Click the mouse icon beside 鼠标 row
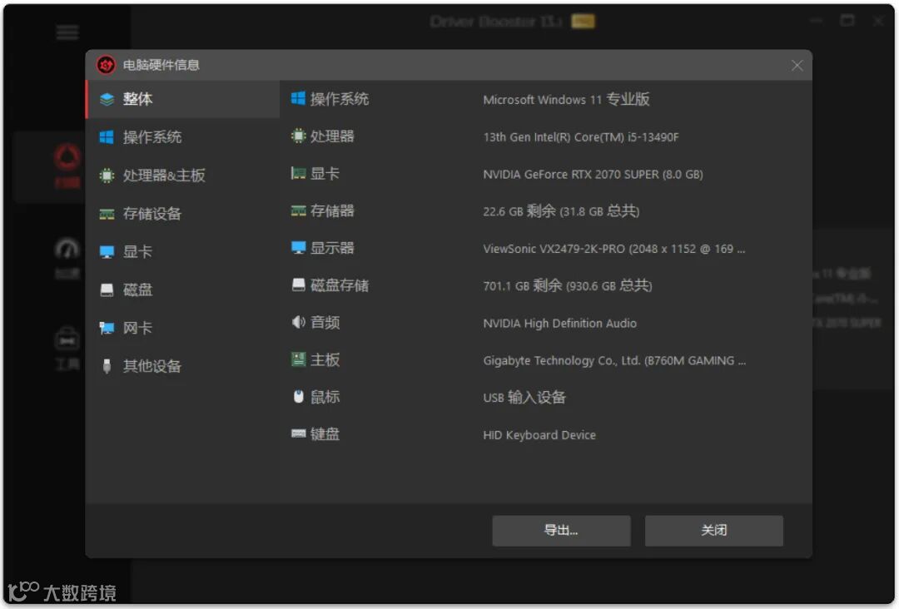The image size is (899, 609). 298,397
